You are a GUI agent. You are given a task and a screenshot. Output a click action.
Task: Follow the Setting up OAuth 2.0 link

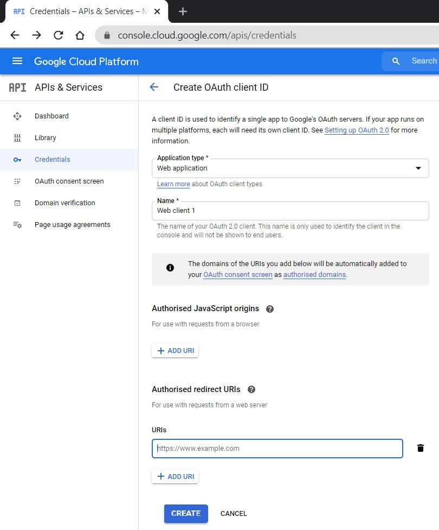(x=357, y=130)
